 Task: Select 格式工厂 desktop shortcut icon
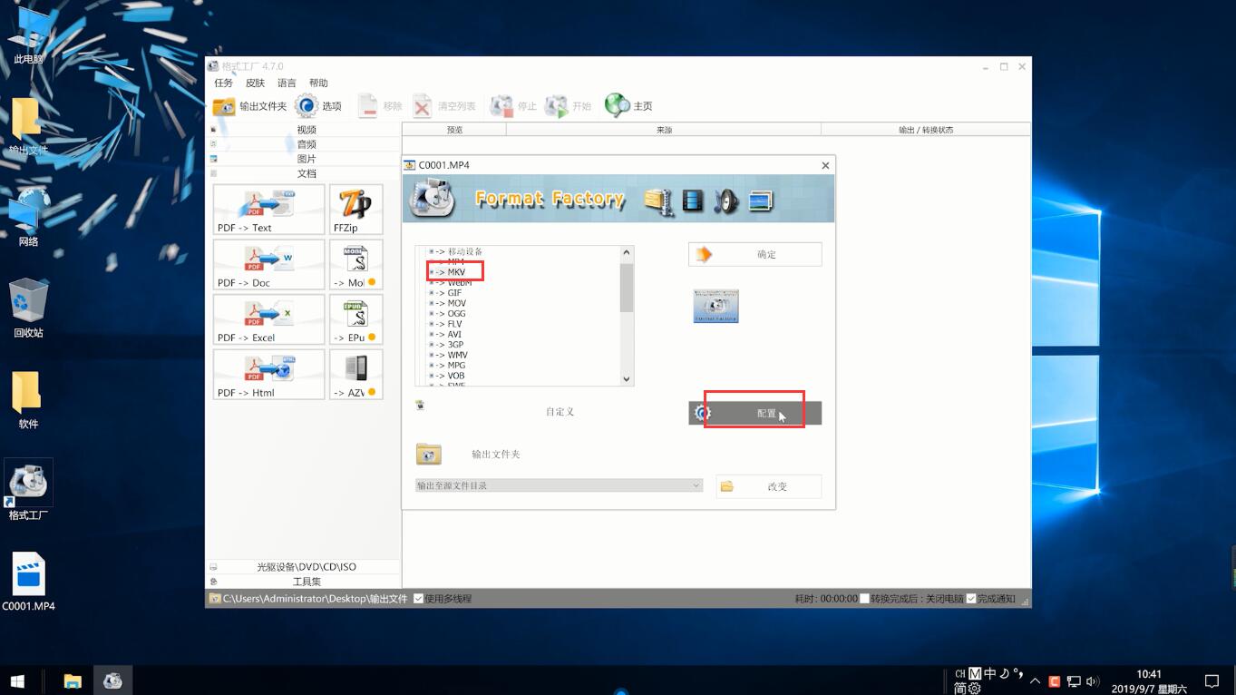pos(28,491)
